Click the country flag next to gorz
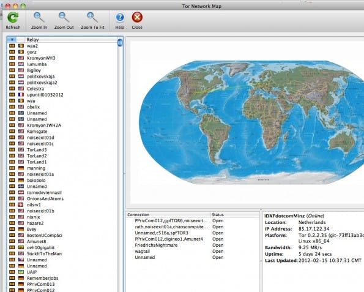The height and width of the screenshot is (292, 364). [x=21, y=52]
